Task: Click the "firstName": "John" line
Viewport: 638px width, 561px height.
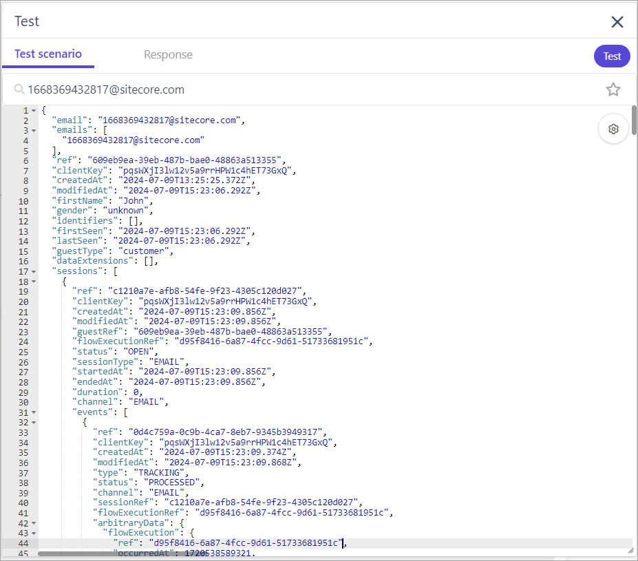Action: (x=102, y=200)
